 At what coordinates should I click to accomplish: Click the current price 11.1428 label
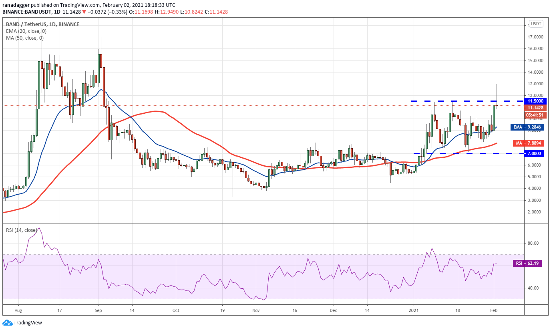(535, 108)
